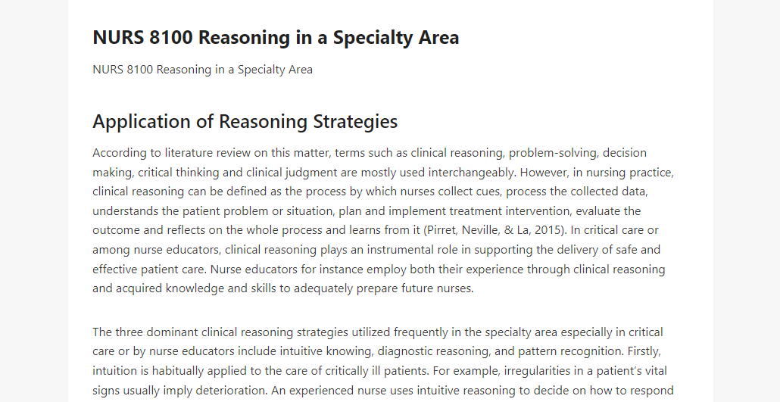Click the phrase 'critical thinking' in first paragraph
Viewport: 780px width, 402px height.
[178, 172]
